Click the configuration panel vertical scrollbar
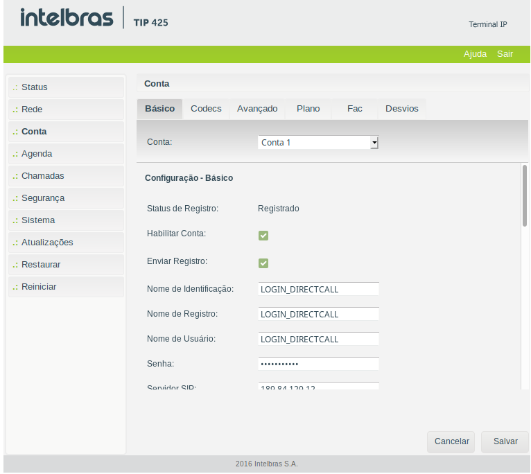This screenshot has height=474, width=531. (525, 195)
